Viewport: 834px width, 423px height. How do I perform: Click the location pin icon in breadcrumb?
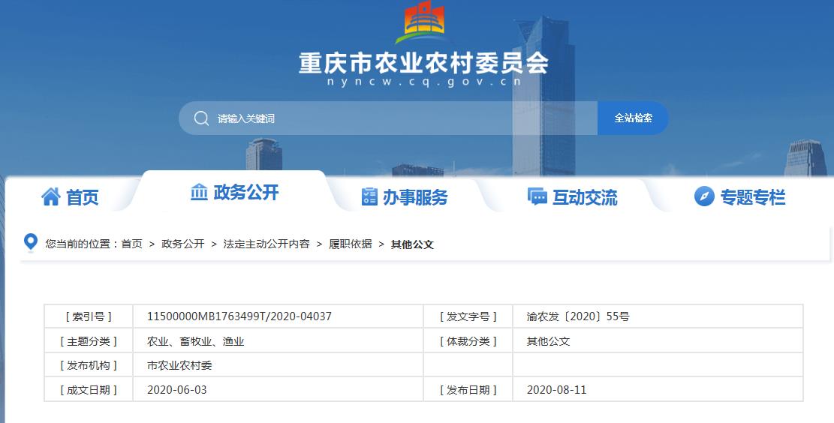pos(31,243)
